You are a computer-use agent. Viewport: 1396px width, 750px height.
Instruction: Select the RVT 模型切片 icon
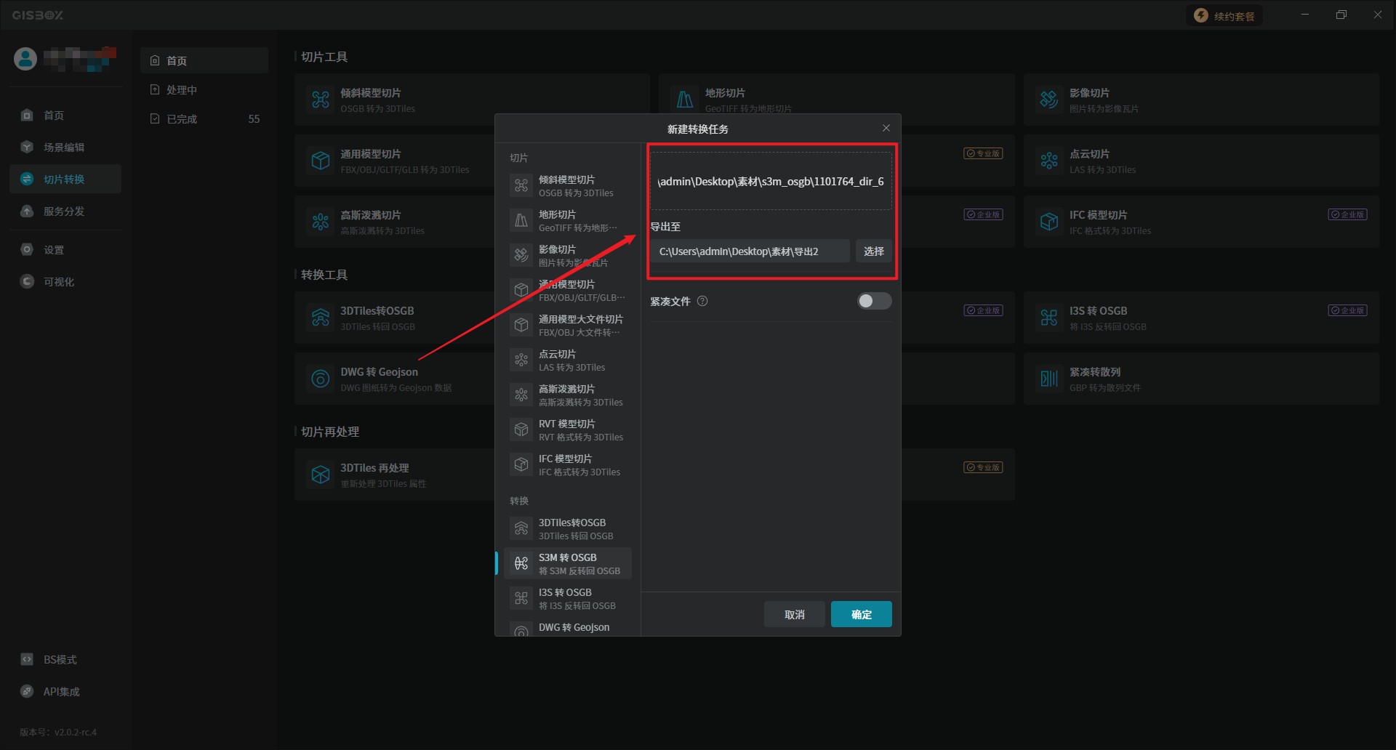[521, 430]
